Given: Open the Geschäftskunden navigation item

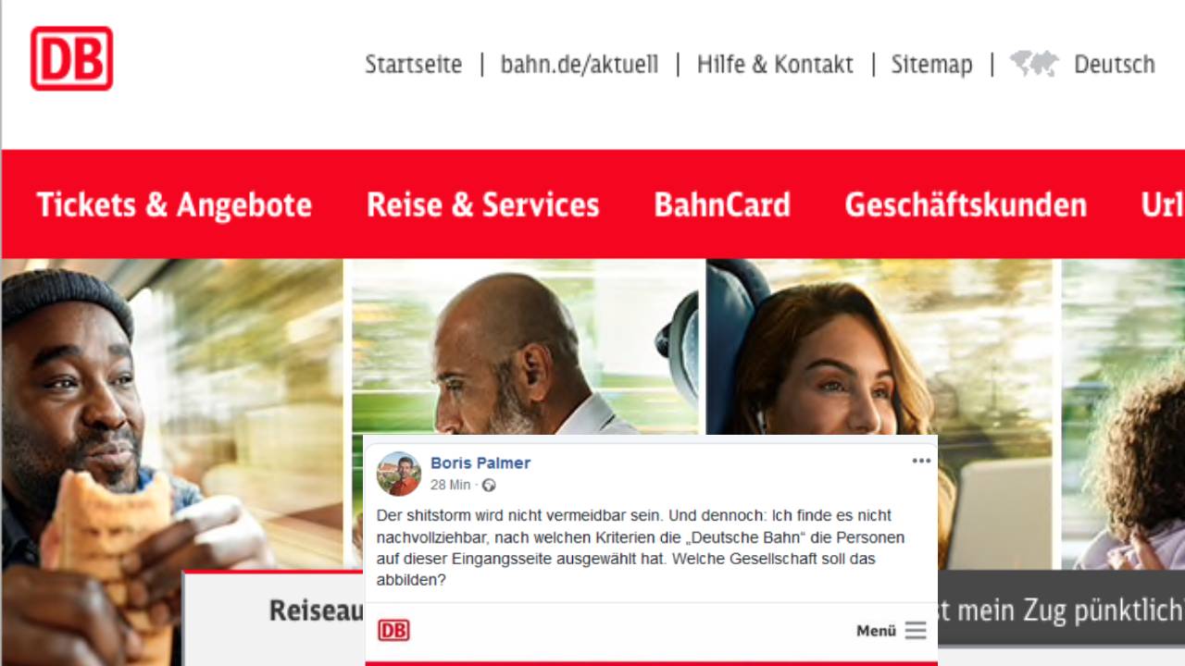Looking at the screenshot, I should 966,204.
